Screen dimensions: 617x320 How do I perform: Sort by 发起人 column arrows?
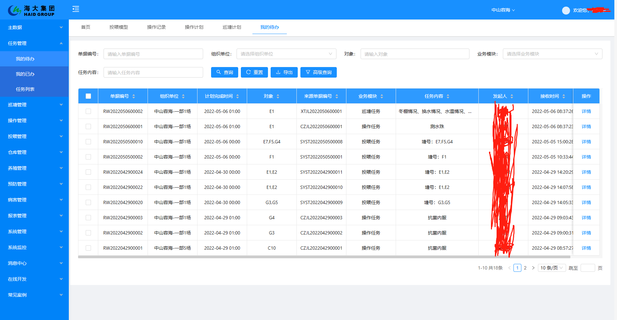pyautogui.click(x=512, y=96)
